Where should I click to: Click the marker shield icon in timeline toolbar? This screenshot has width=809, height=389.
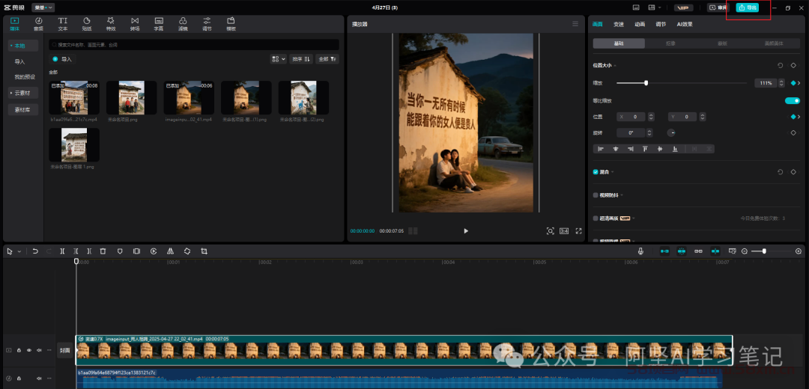[x=120, y=251]
